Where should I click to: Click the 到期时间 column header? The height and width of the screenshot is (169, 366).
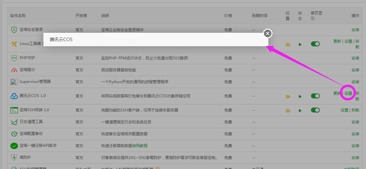tap(260, 16)
